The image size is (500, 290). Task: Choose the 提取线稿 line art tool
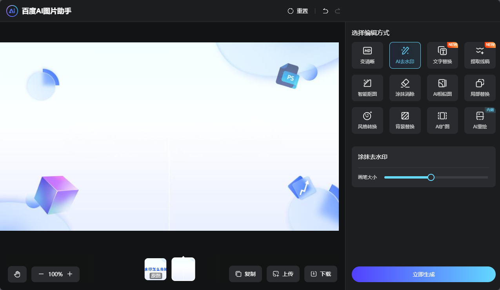(480, 55)
